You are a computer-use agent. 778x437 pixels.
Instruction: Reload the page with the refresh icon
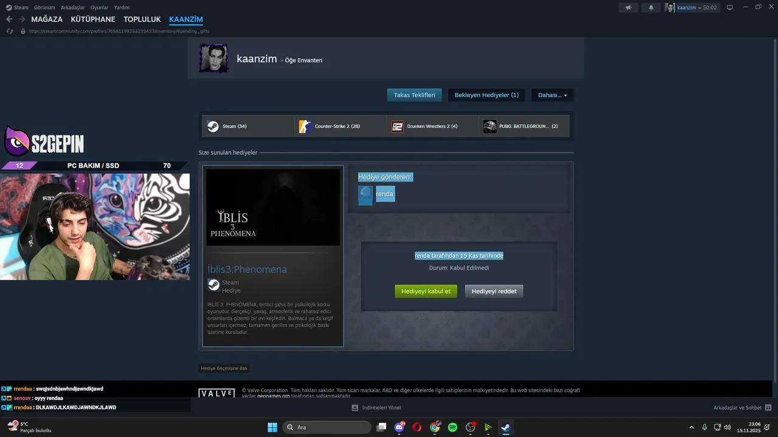coord(10,31)
